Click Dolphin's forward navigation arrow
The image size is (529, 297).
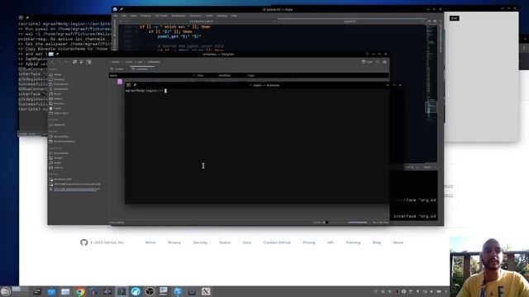pos(59,62)
